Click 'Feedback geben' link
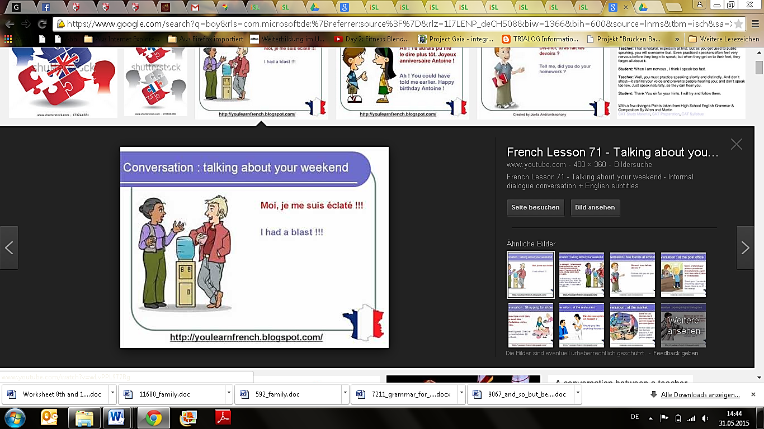Screen dimensions: 764x429 point(676,353)
